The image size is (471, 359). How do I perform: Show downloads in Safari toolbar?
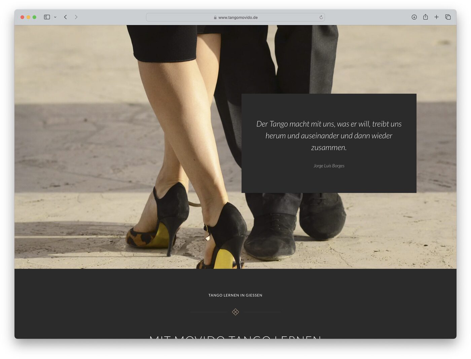414,17
